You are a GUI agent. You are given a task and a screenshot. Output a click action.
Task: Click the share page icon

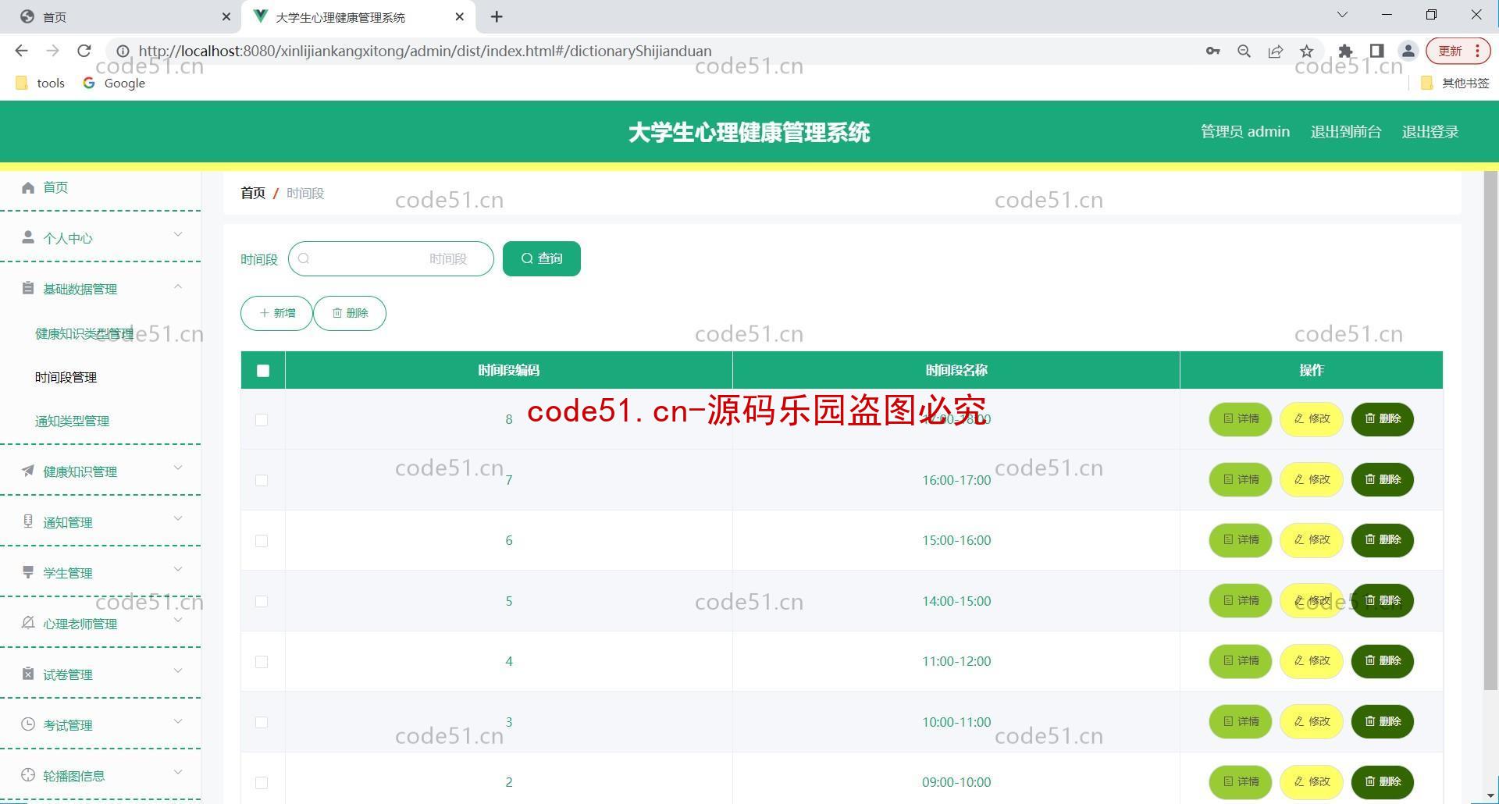[1276, 51]
